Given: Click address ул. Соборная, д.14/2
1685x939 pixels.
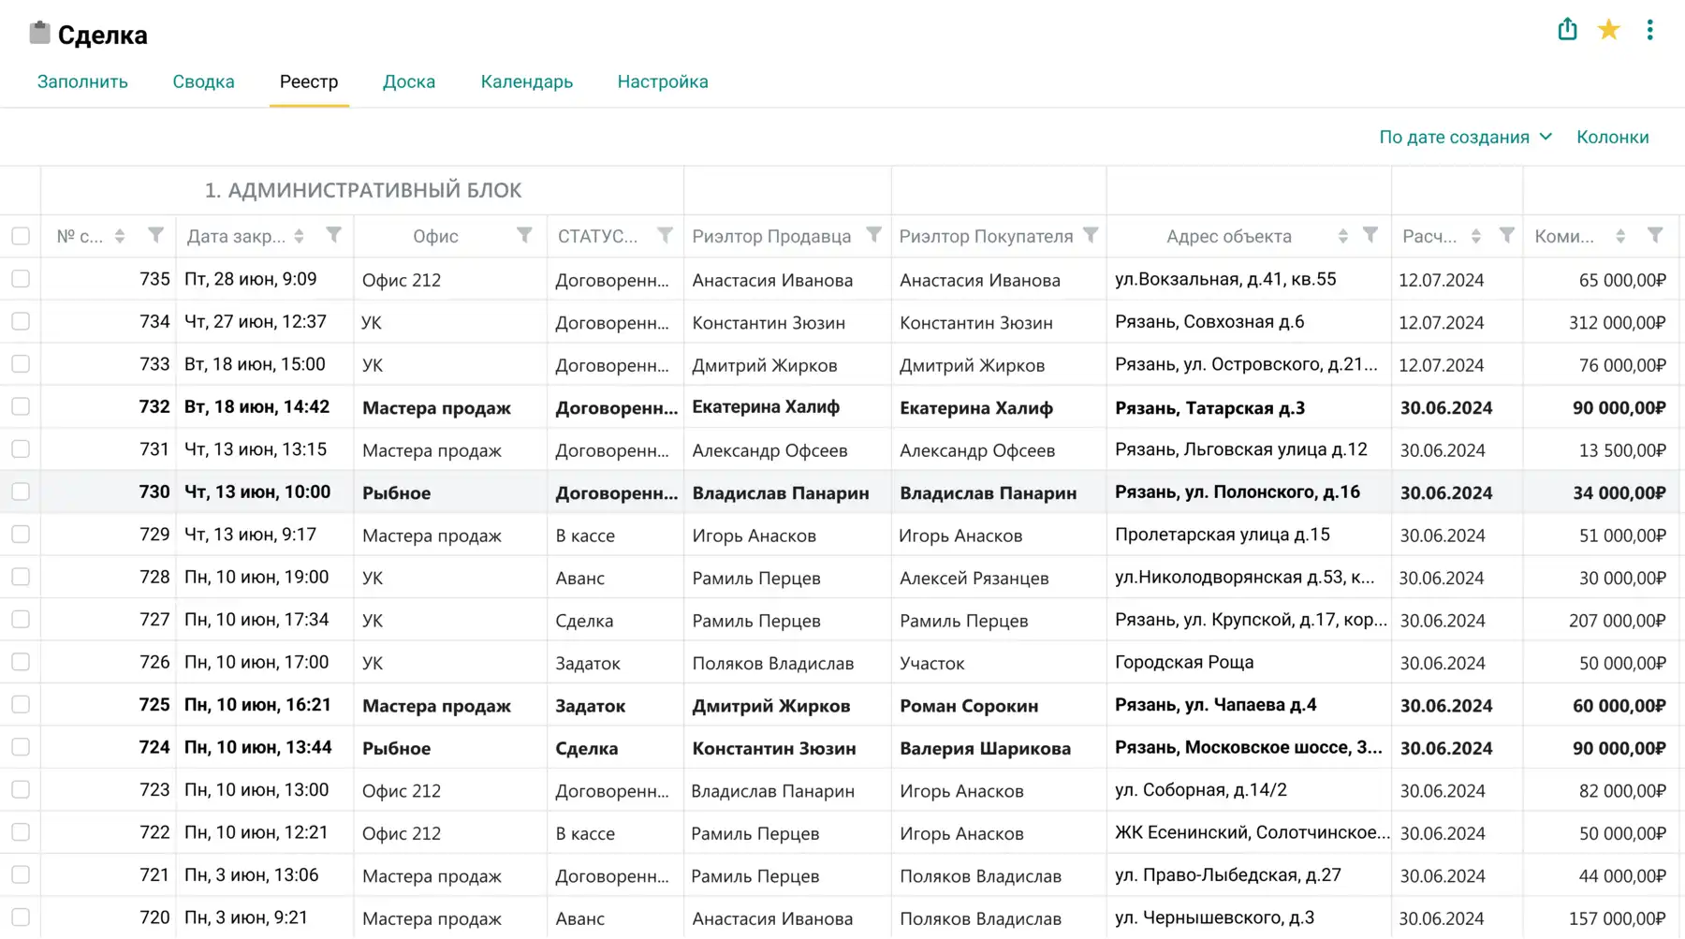Looking at the screenshot, I should [1200, 789].
